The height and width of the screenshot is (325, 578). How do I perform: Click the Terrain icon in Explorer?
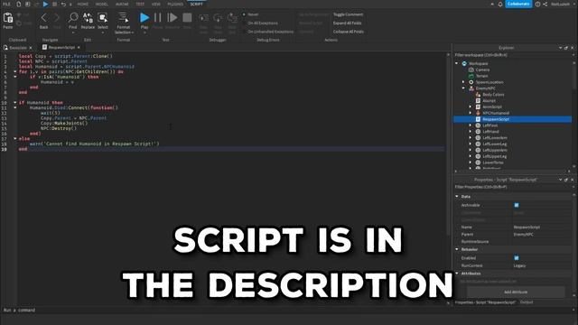pos(471,76)
